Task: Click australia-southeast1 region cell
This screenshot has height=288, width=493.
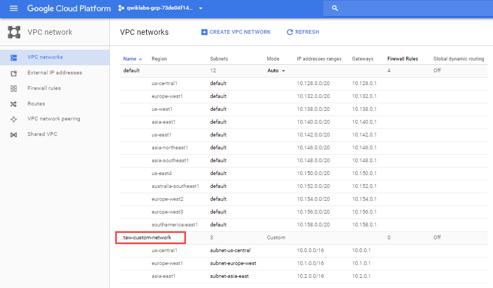Action: pos(175,186)
